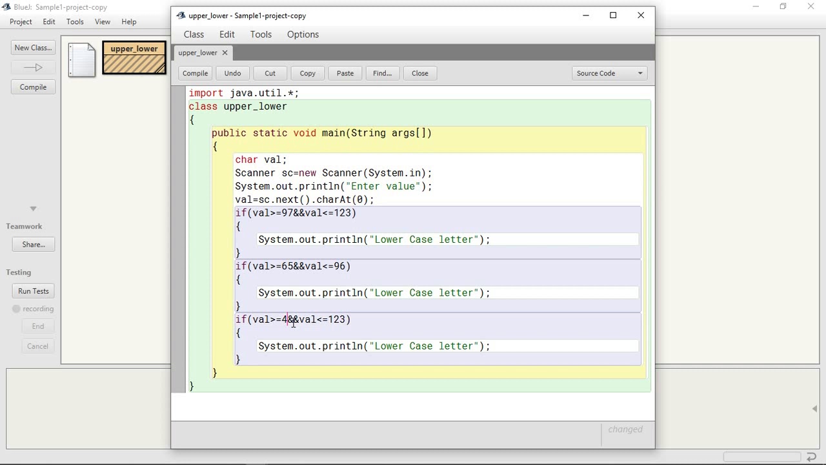Click the Teamwork section label
Viewport: 826px width, 465px height.
click(24, 227)
